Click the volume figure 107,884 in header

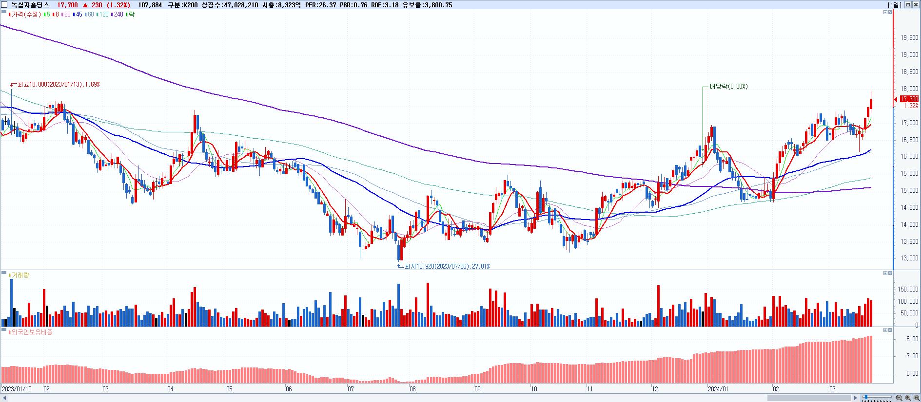point(150,5)
